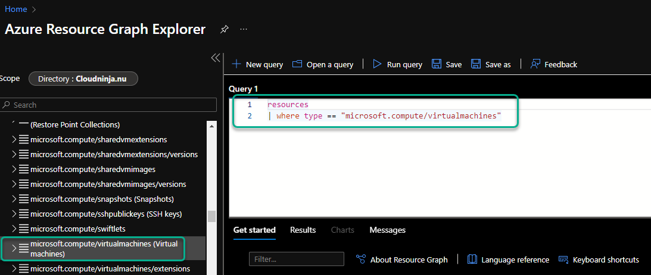The width and height of the screenshot is (651, 275).
Task: Click the Language reference book icon
Action: tap(472, 260)
